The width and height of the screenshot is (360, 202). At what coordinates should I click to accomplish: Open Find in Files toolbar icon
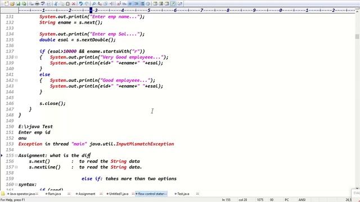[x=106, y=4]
